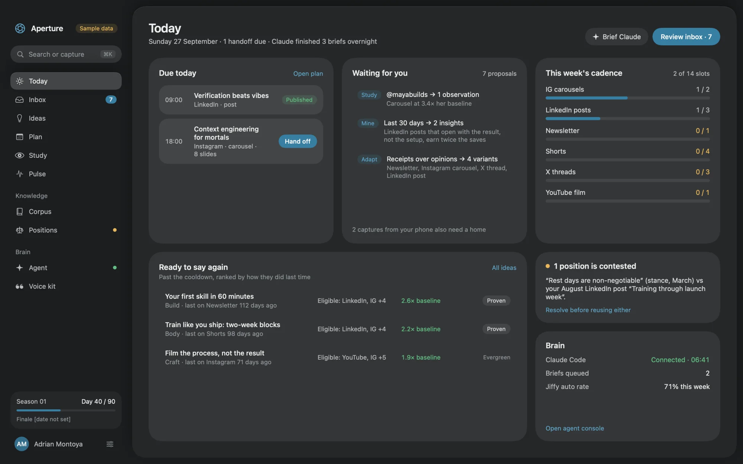Viewport: 743px width, 464px height.
Task: Click the inbox count badge 7
Action: 111,99
